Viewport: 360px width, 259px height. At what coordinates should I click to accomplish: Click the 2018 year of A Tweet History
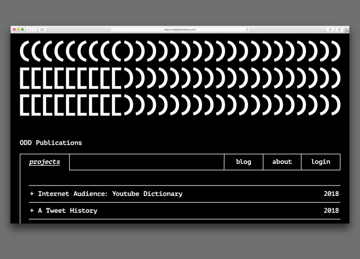coord(331,211)
